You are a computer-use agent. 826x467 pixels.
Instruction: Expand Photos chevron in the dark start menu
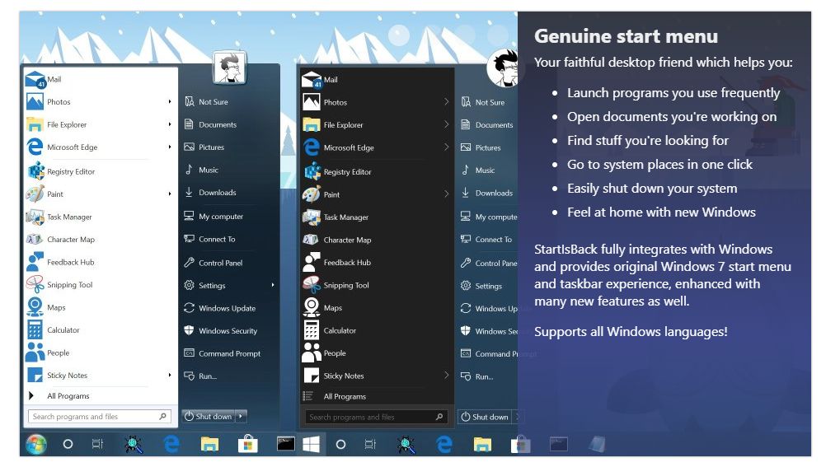[446, 102]
